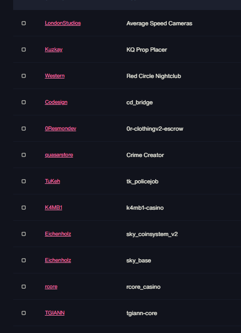
Task: Mark the 0r-clothingv2-escrow checkbox
Action: pyautogui.click(x=24, y=129)
